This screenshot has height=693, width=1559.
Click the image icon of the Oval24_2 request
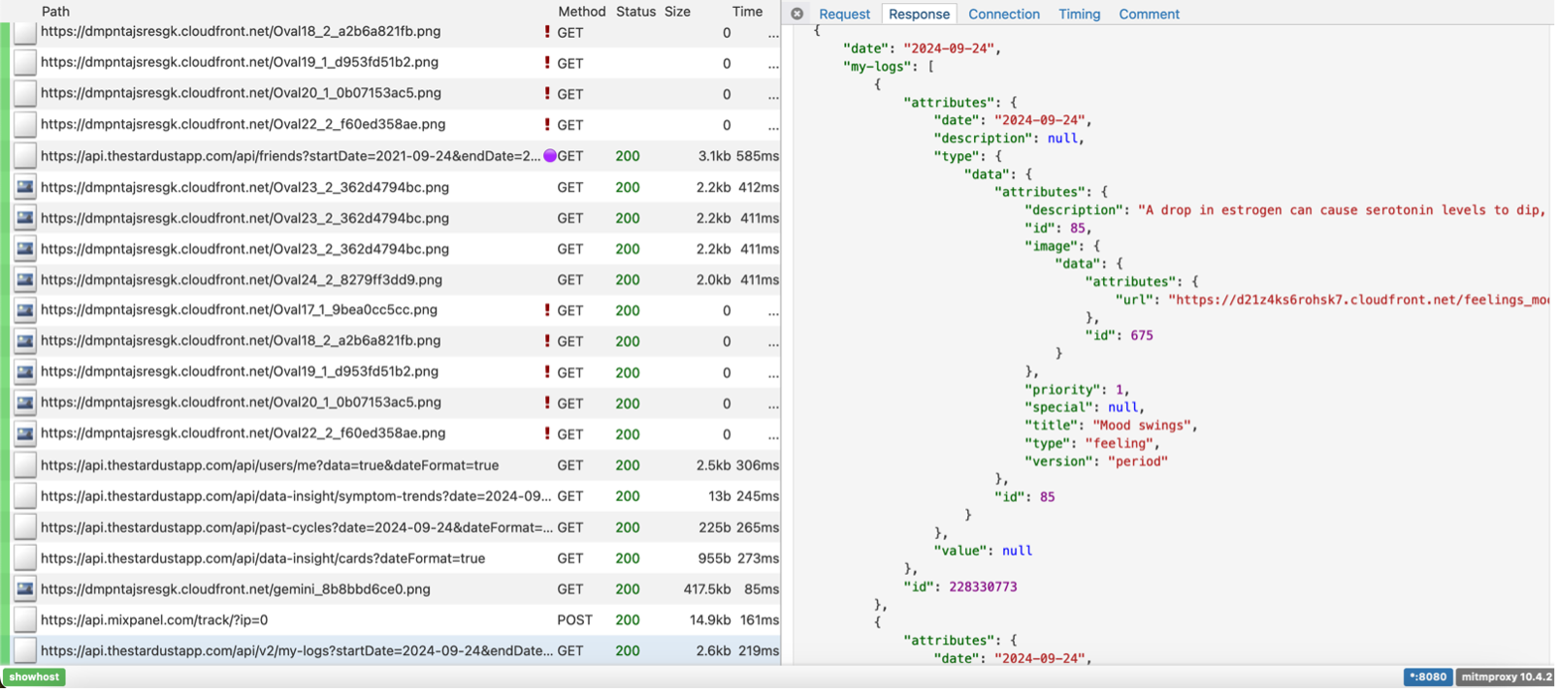coord(25,280)
